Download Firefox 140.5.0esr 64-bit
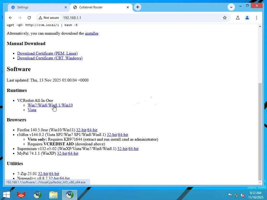 [x=92, y=130]
